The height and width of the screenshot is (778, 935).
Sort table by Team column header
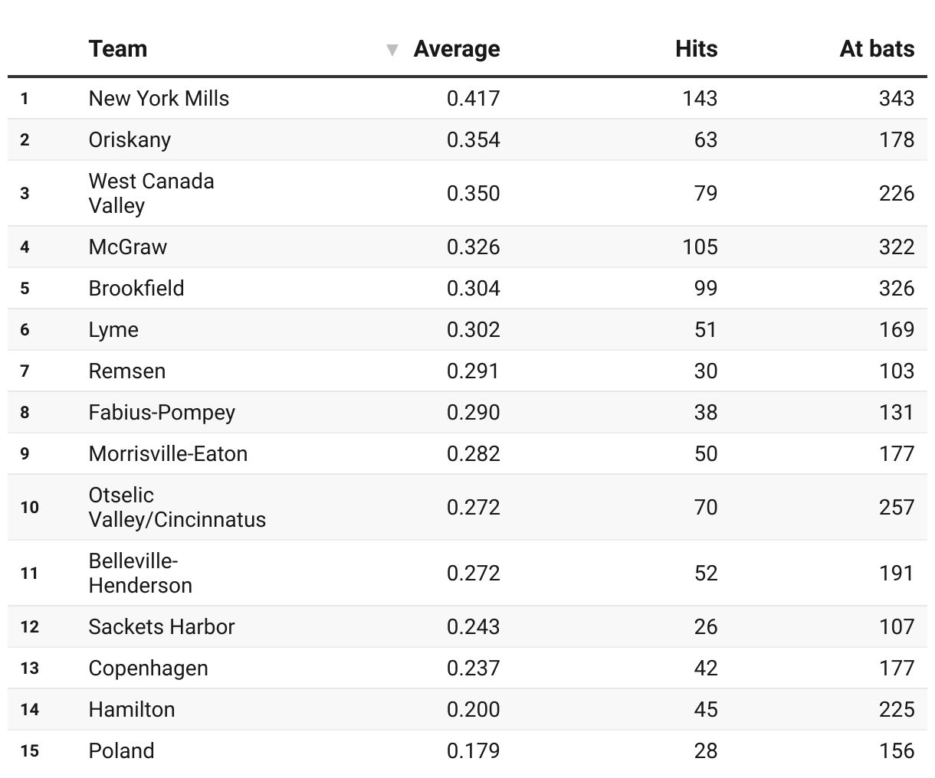point(117,49)
